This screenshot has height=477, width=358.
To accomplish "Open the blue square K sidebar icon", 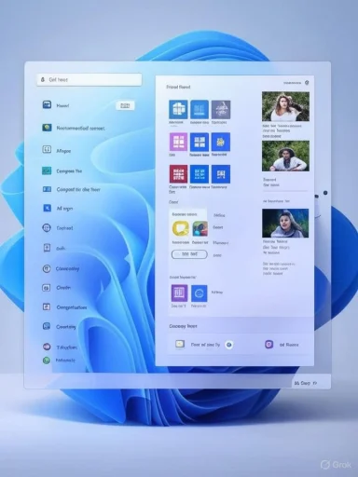I will [x=47, y=208].
